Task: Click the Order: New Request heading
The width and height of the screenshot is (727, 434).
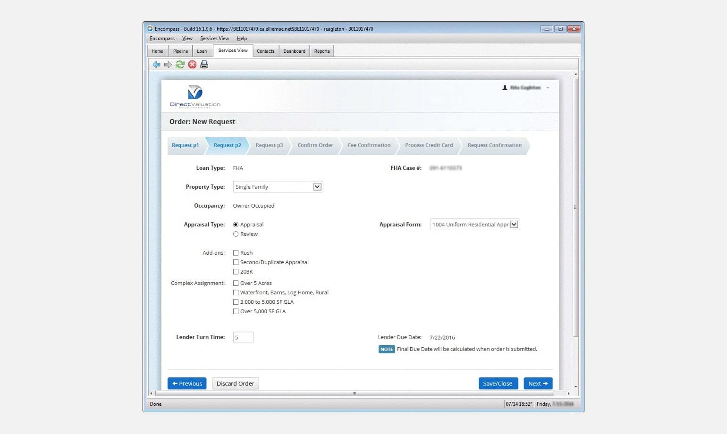Action: pyautogui.click(x=202, y=122)
